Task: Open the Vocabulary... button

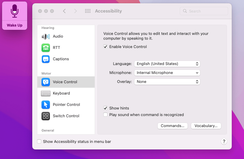Action: coord(206,126)
